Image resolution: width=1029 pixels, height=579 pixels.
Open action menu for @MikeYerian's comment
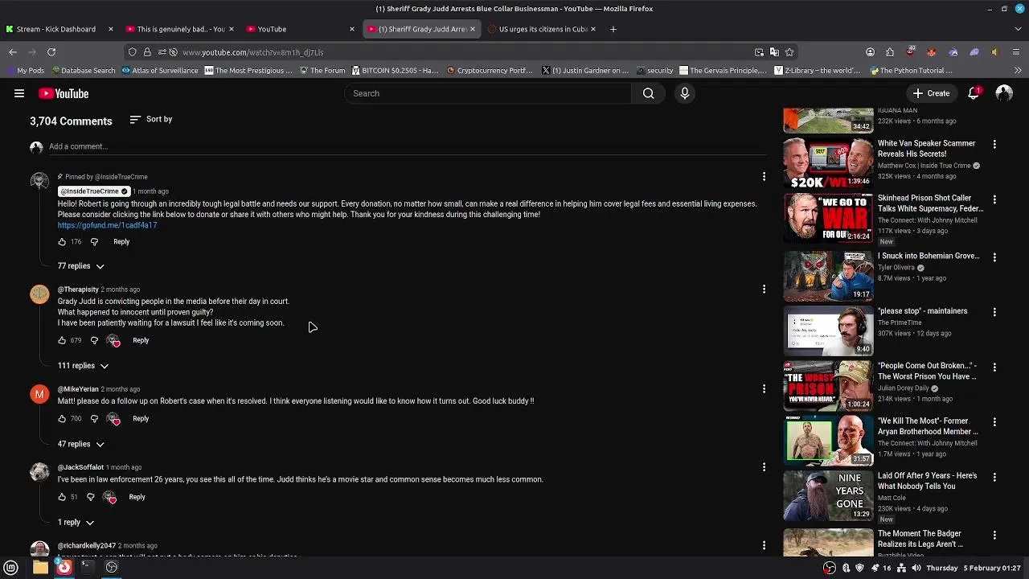pyautogui.click(x=764, y=388)
